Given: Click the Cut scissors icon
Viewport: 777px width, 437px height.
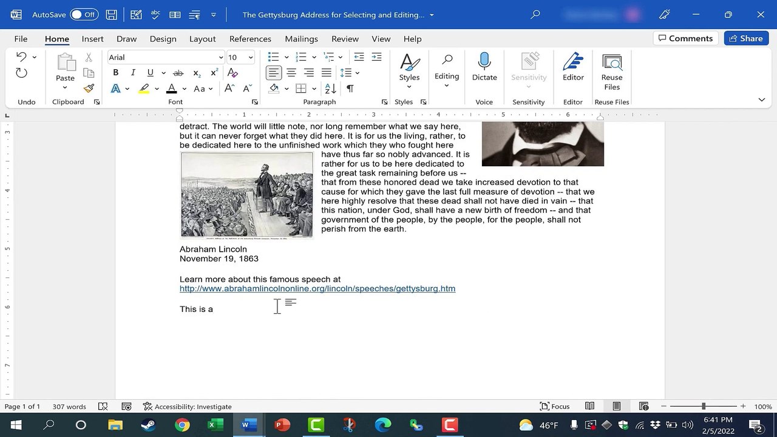Looking at the screenshot, I should click(89, 57).
